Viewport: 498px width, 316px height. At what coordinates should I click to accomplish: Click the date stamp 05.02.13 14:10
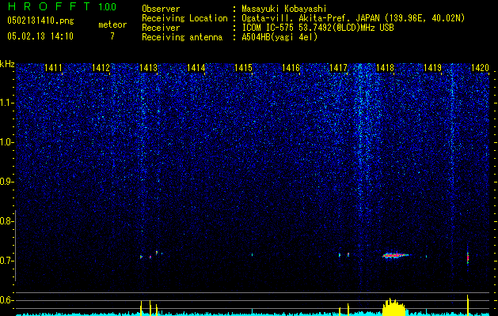(40, 36)
